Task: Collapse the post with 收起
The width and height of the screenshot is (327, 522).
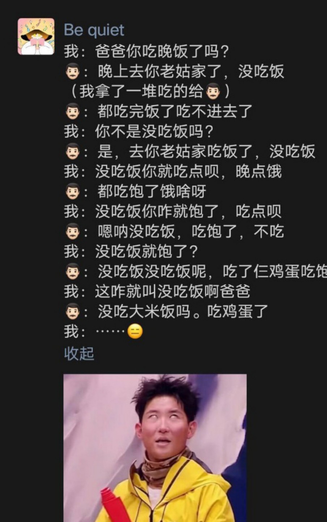Action: [79, 353]
